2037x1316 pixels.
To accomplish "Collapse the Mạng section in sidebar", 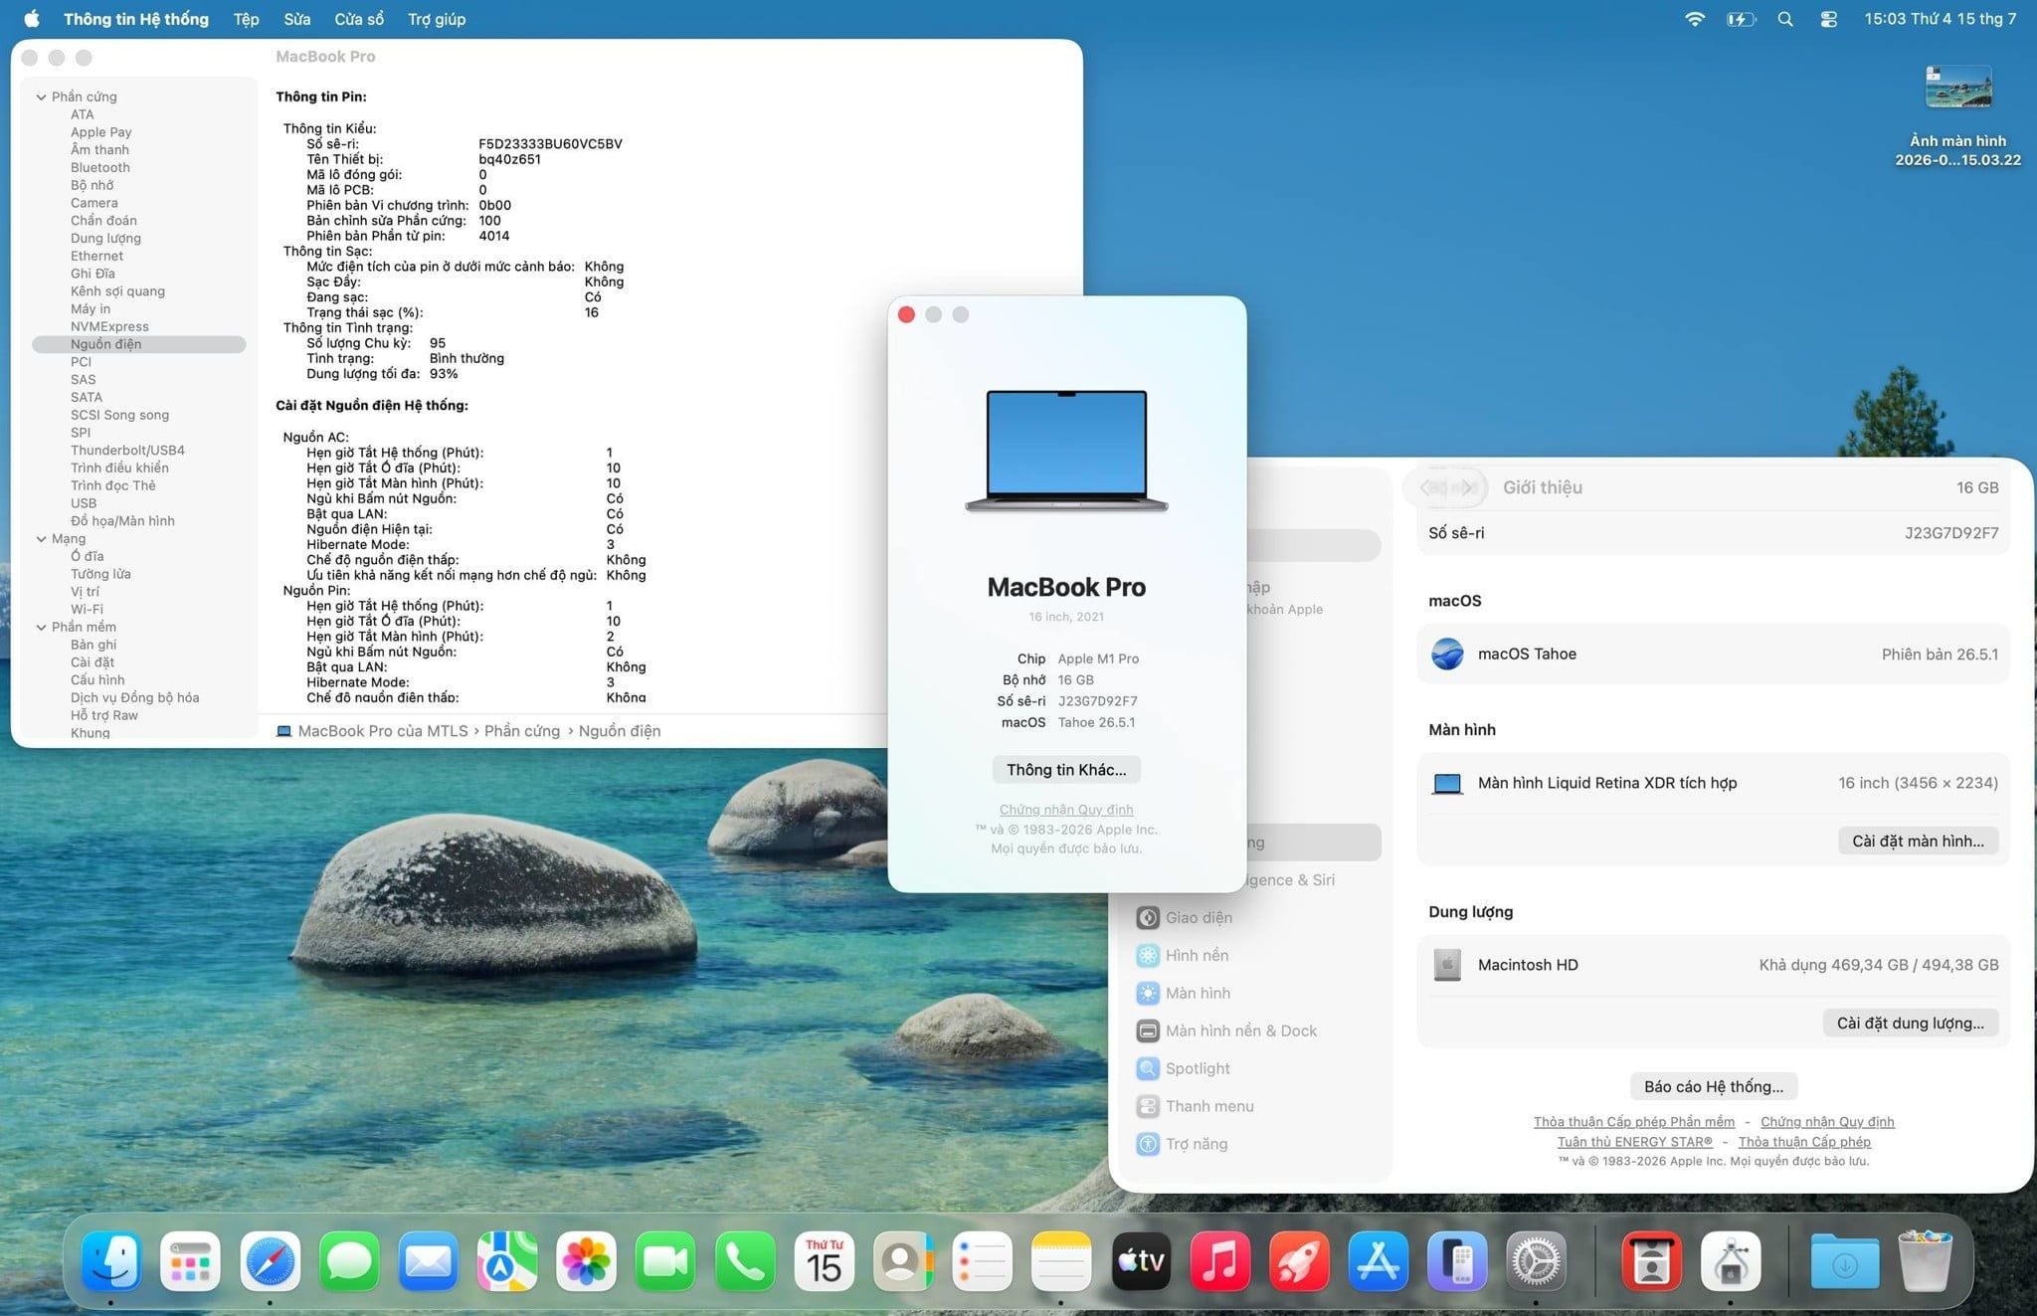I will tap(41, 539).
